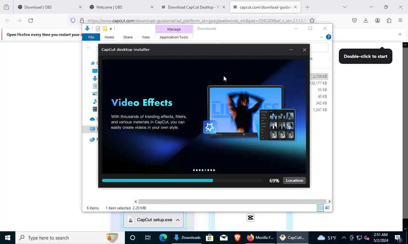Click the Location button in CapCut installer
Viewport: 408px width, 244px height.
(x=295, y=180)
